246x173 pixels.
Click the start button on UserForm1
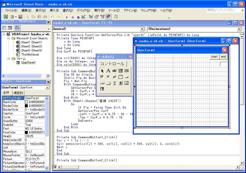(x=214, y=57)
